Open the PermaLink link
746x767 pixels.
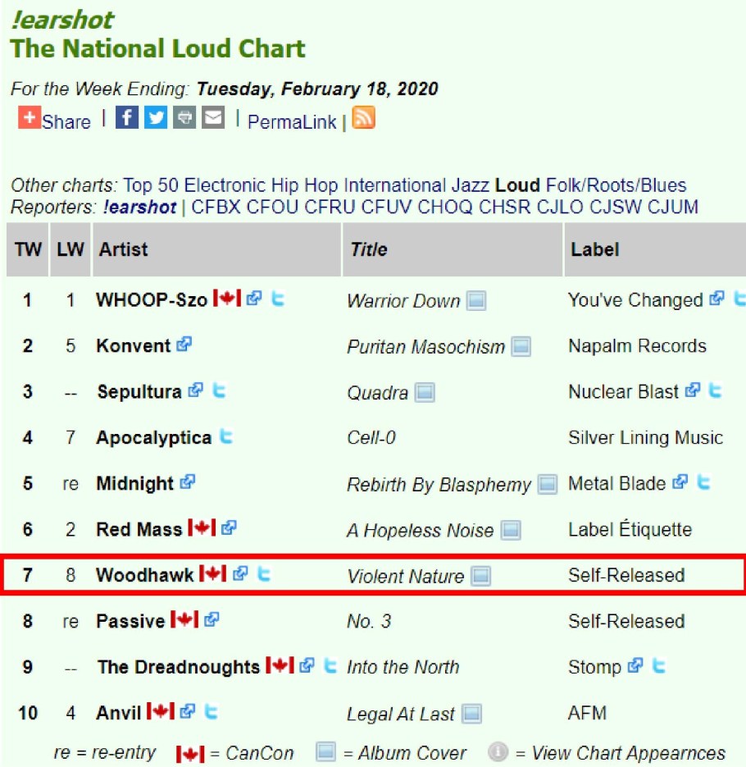[292, 122]
